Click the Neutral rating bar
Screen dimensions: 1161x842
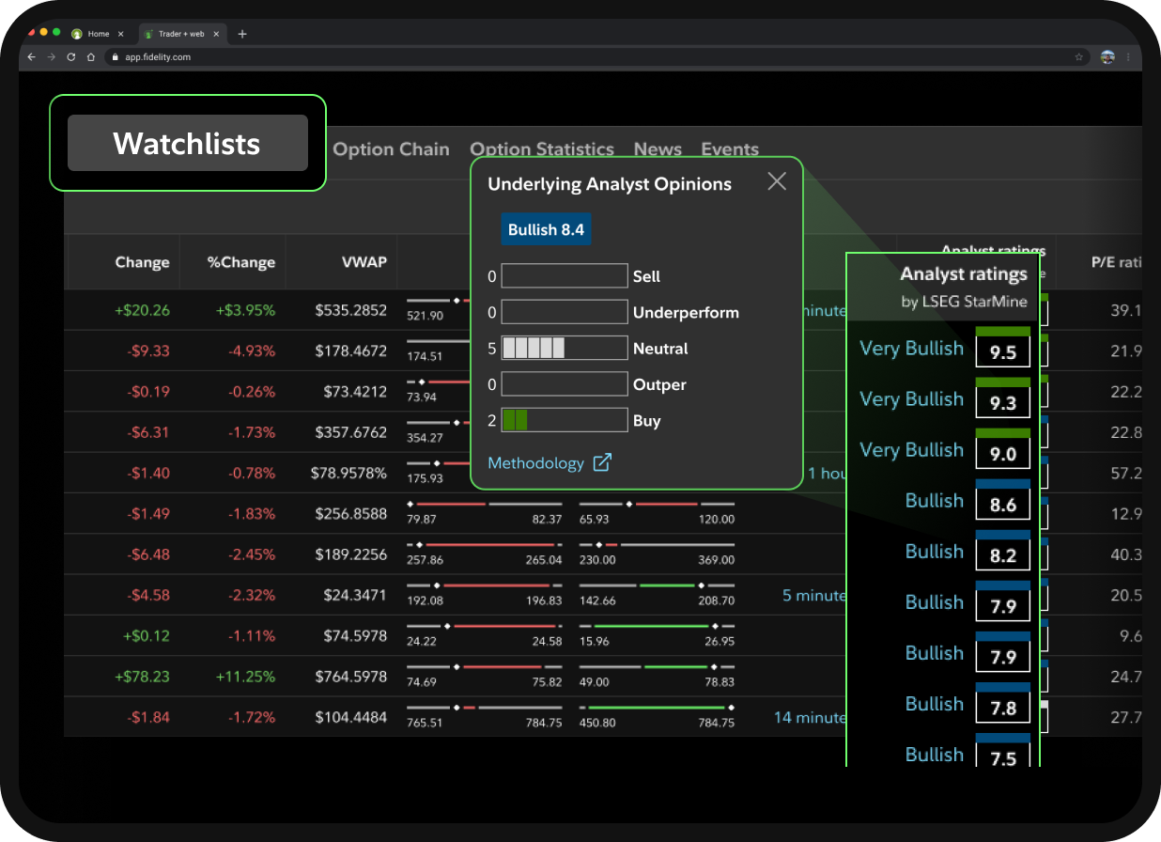564,349
